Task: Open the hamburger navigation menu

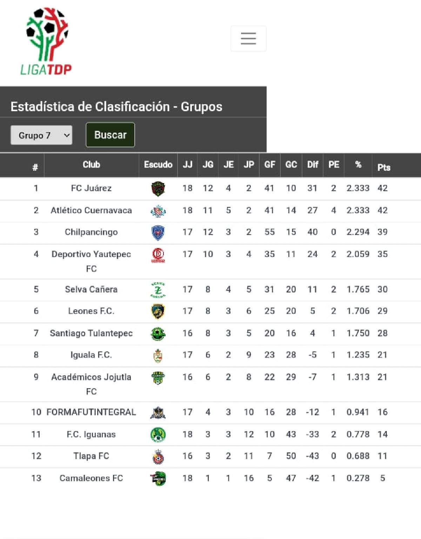Action: coord(248,38)
